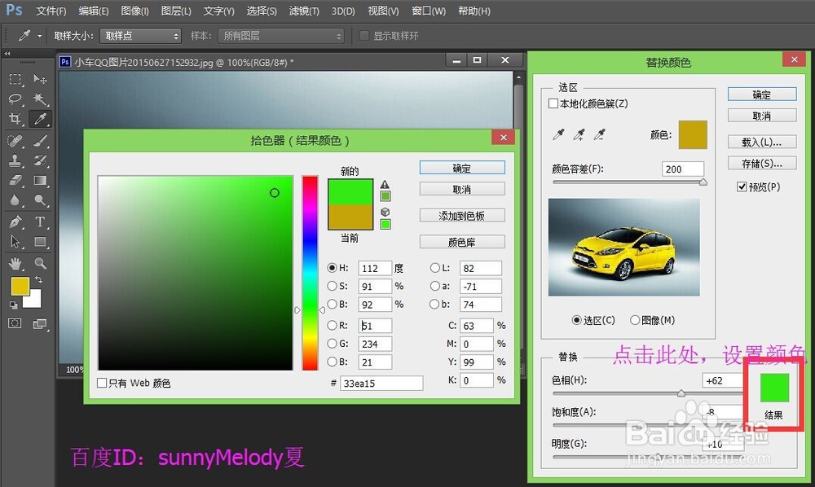Confirm color picker with OK button
815x487 pixels.
tap(462, 168)
